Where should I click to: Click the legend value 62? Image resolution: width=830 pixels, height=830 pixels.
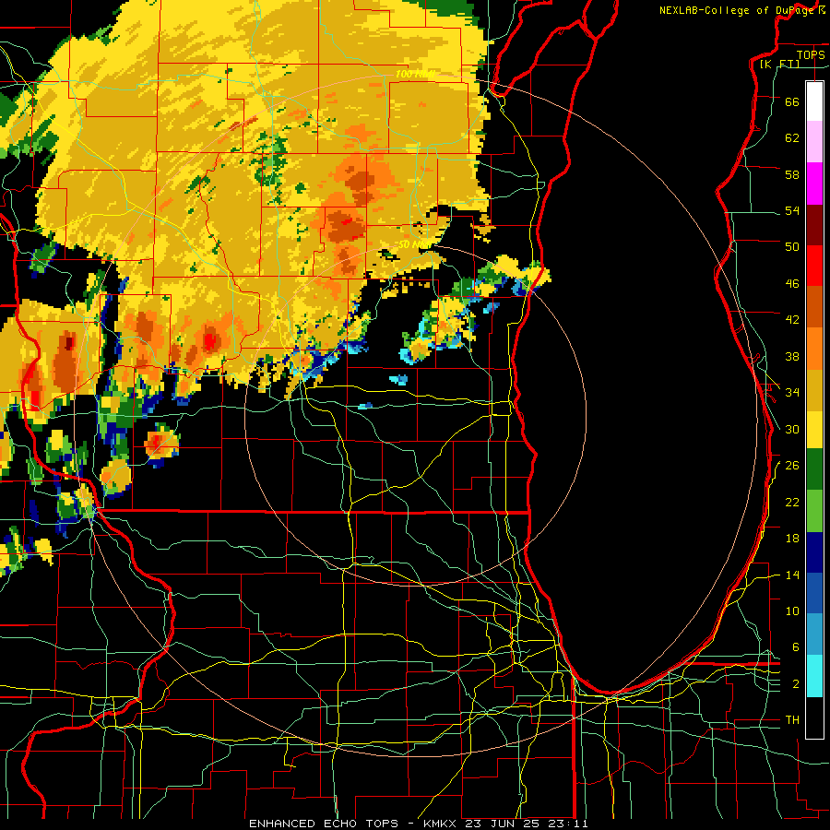tap(792, 138)
